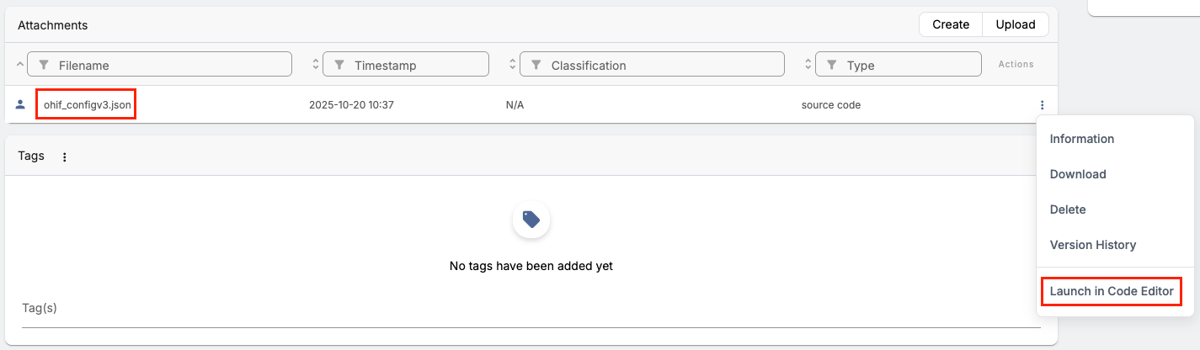Sort attachments by Timestamp column

pyautogui.click(x=316, y=65)
